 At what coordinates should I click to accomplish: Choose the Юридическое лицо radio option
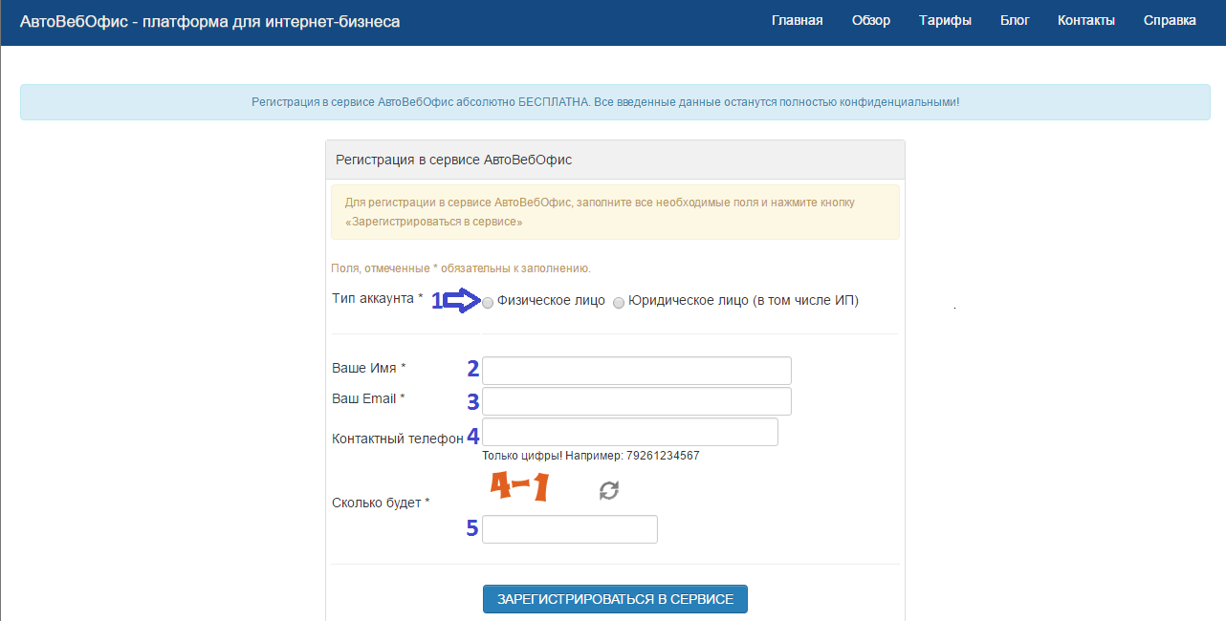click(x=619, y=303)
